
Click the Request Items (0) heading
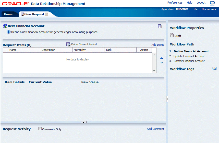coord(17,45)
